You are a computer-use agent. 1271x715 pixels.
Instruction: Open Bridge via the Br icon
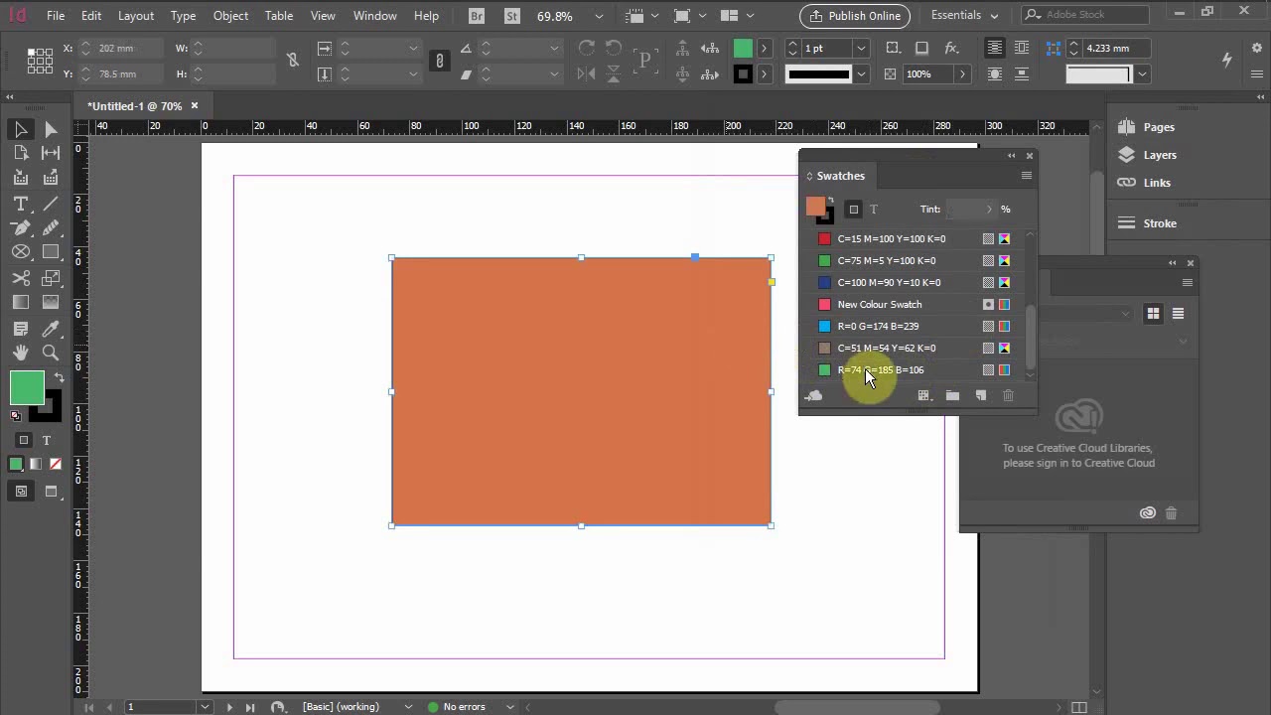click(477, 16)
